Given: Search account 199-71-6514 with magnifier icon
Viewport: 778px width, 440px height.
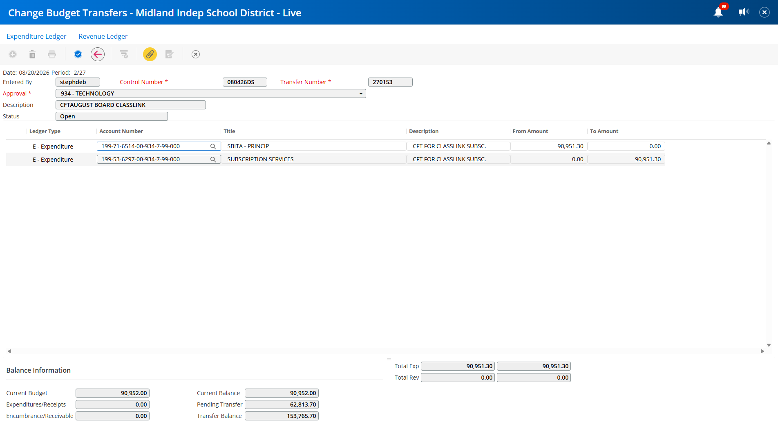Looking at the screenshot, I should pyautogui.click(x=213, y=146).
